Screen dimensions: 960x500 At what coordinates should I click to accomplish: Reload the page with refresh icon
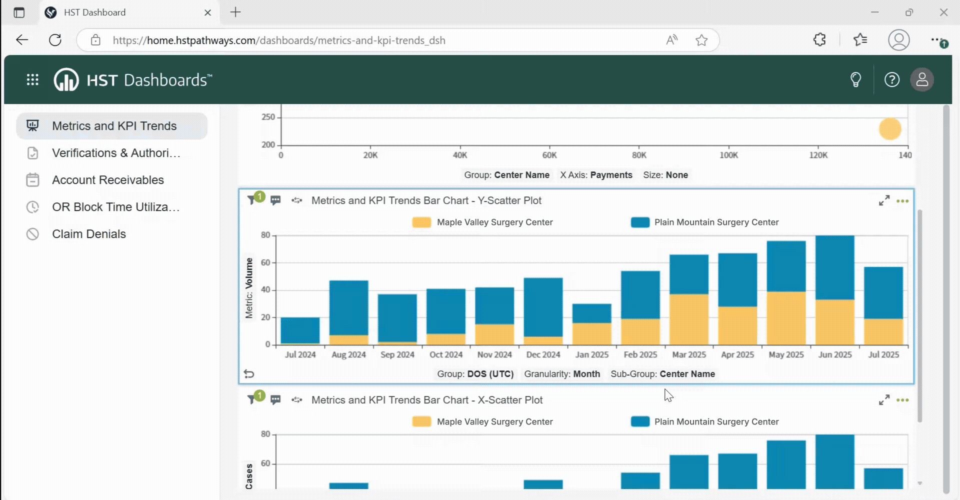[55, 40]
